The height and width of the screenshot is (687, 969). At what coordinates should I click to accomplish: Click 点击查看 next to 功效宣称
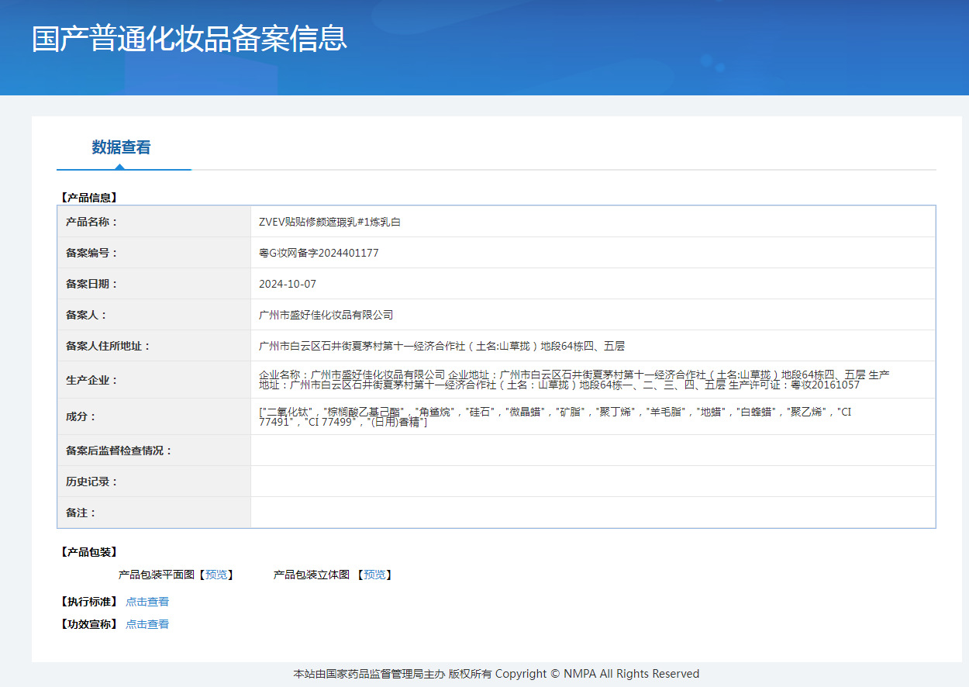147,624
